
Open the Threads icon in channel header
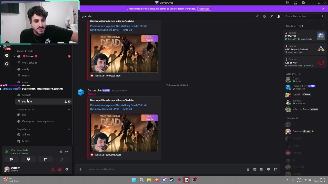[x=257, y=16]
